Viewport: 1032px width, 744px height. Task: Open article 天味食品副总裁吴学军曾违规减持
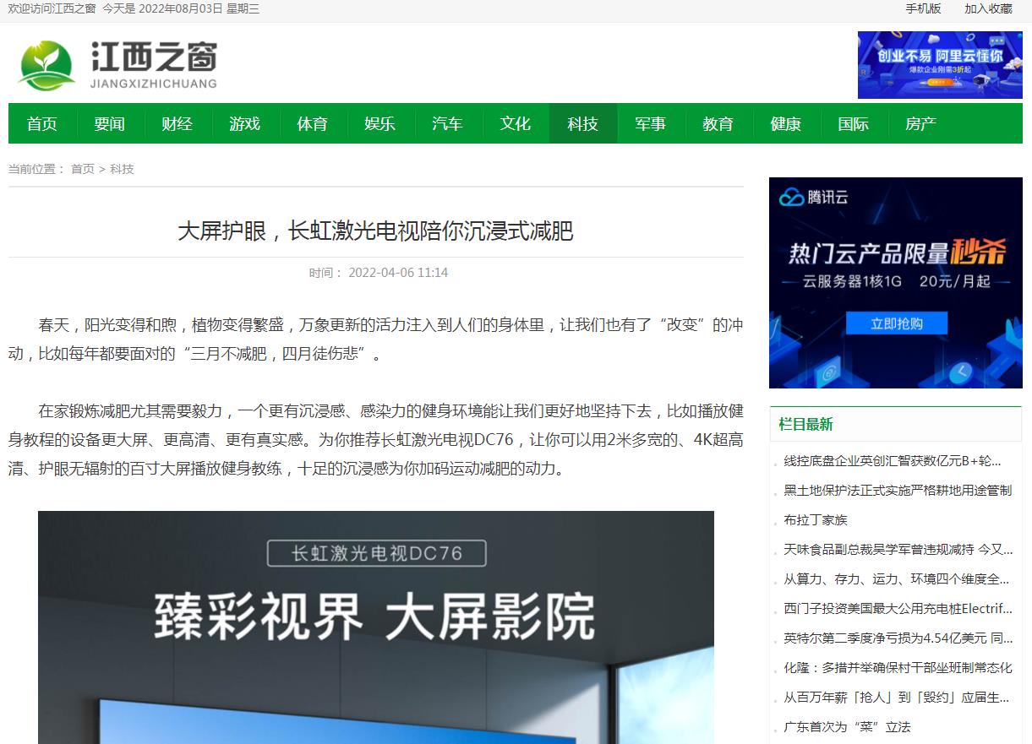coord(898,549)
